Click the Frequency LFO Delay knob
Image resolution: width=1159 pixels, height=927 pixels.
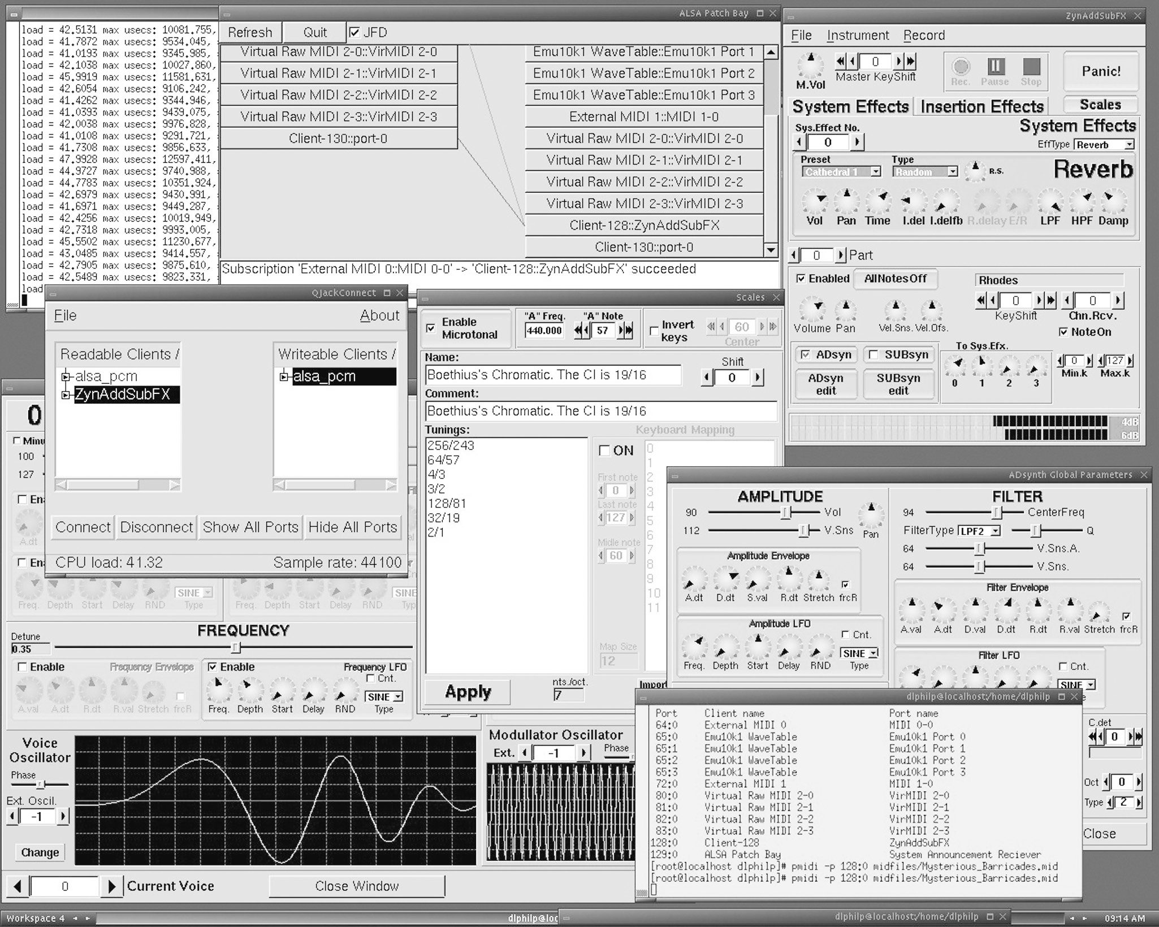point(313,691)
